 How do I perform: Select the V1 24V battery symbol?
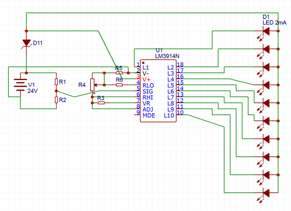pos(20,85)
